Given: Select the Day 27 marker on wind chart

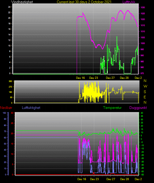Looking at the screenshot, I should point(110,78).
